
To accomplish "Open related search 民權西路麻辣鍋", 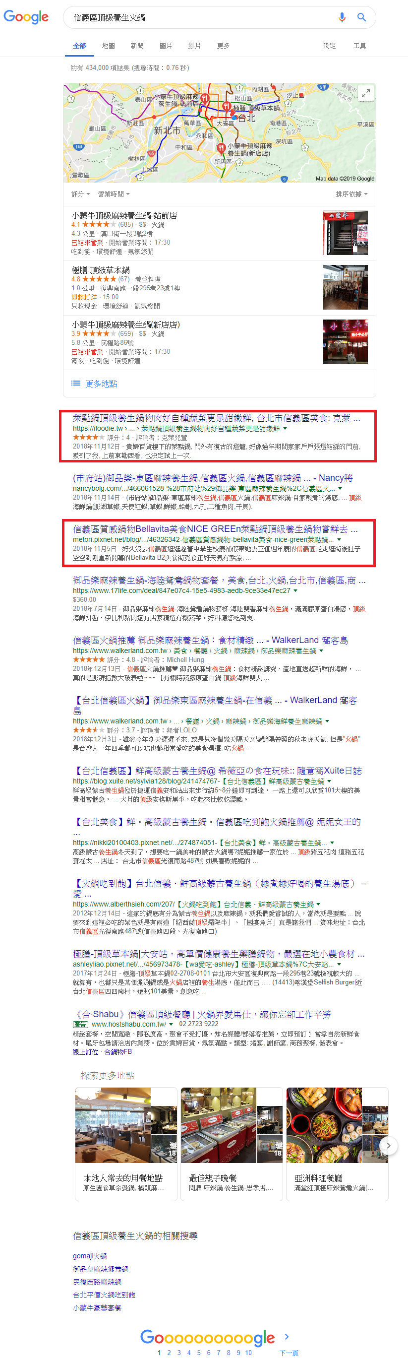I will click(97, 1282).
